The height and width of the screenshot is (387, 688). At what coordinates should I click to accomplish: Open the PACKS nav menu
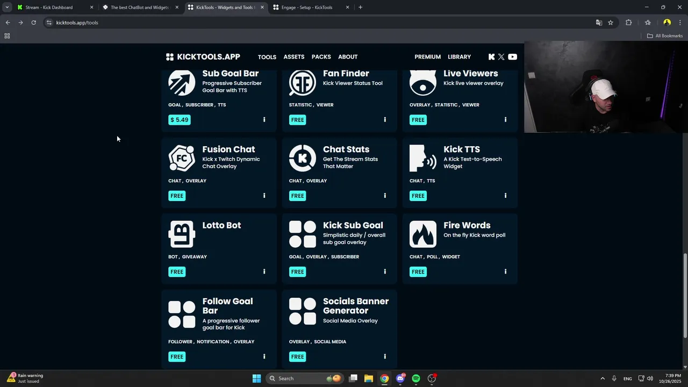pyautogui.click(x=321, y=57)
